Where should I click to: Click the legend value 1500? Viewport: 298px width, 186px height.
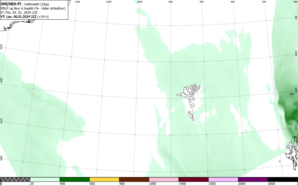pos(212,184)
